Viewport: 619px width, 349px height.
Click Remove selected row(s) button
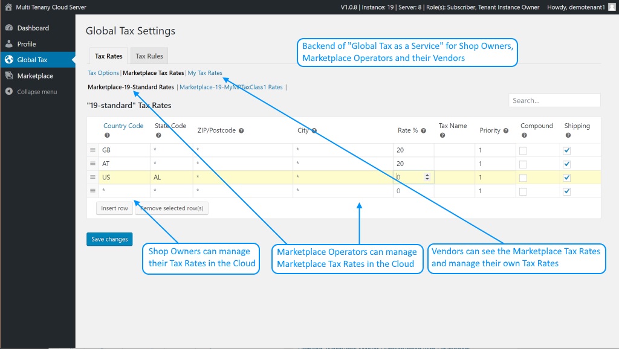[172, 208]
